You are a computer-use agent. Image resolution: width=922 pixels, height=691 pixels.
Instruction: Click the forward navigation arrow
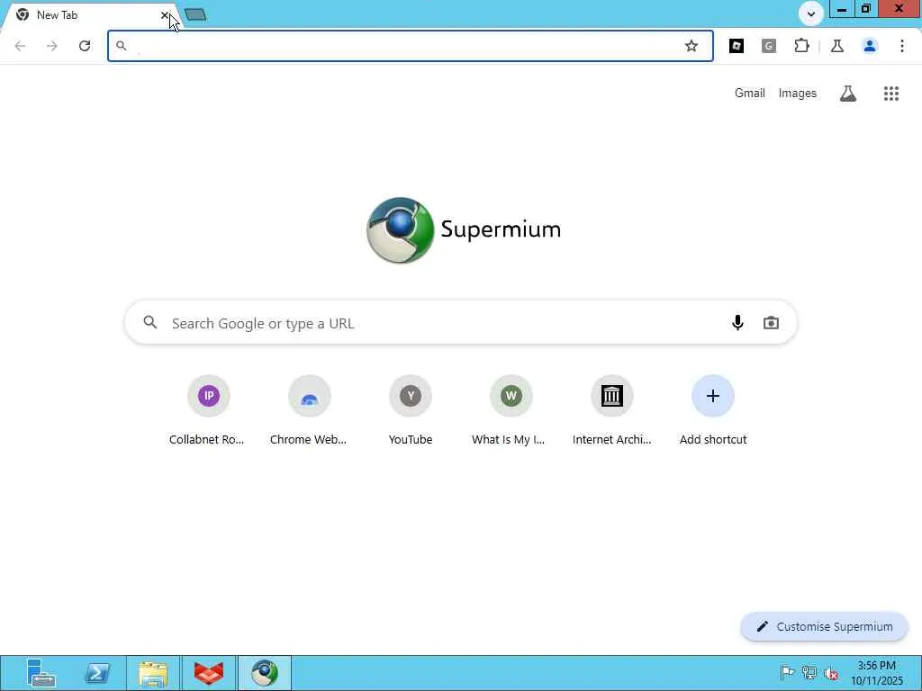[52, 46]
